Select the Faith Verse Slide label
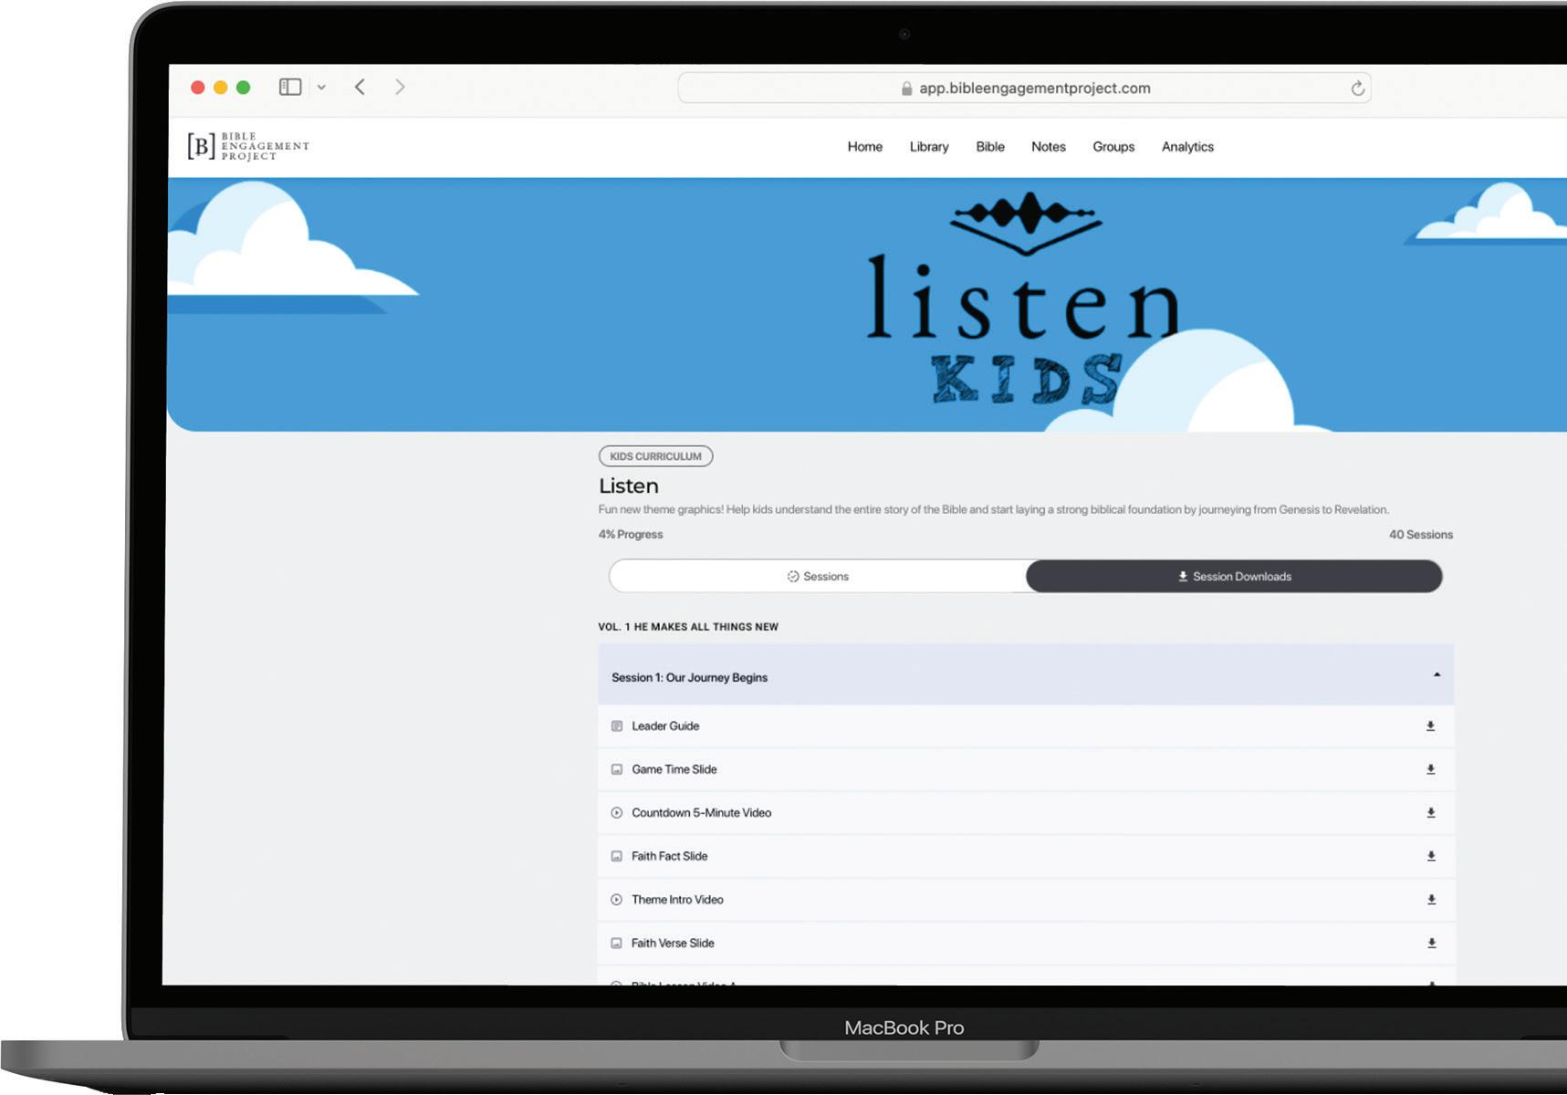 673,944
